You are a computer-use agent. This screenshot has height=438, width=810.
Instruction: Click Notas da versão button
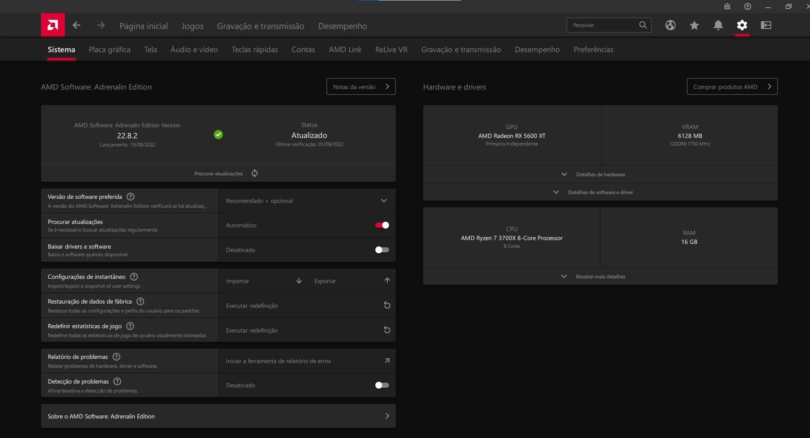click(x=361, y=86)
